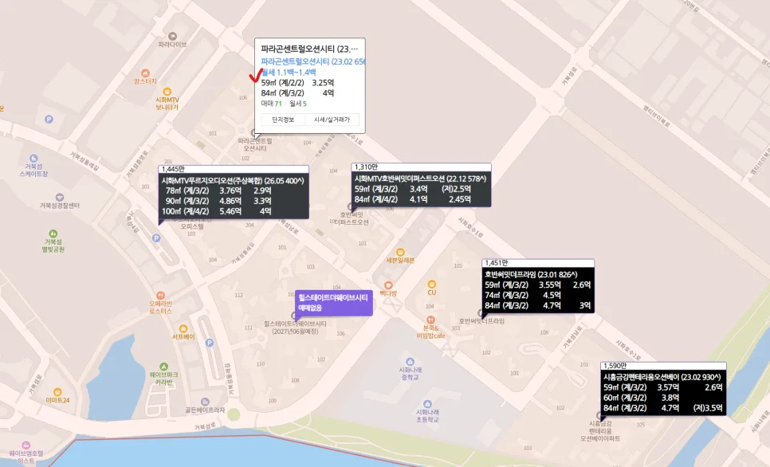
Task: Click the 맘스터치 restaurant marker icon
Action: [145, 73]
